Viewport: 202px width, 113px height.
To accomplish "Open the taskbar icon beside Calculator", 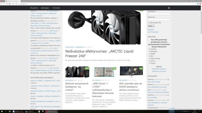I will point(43,111).
